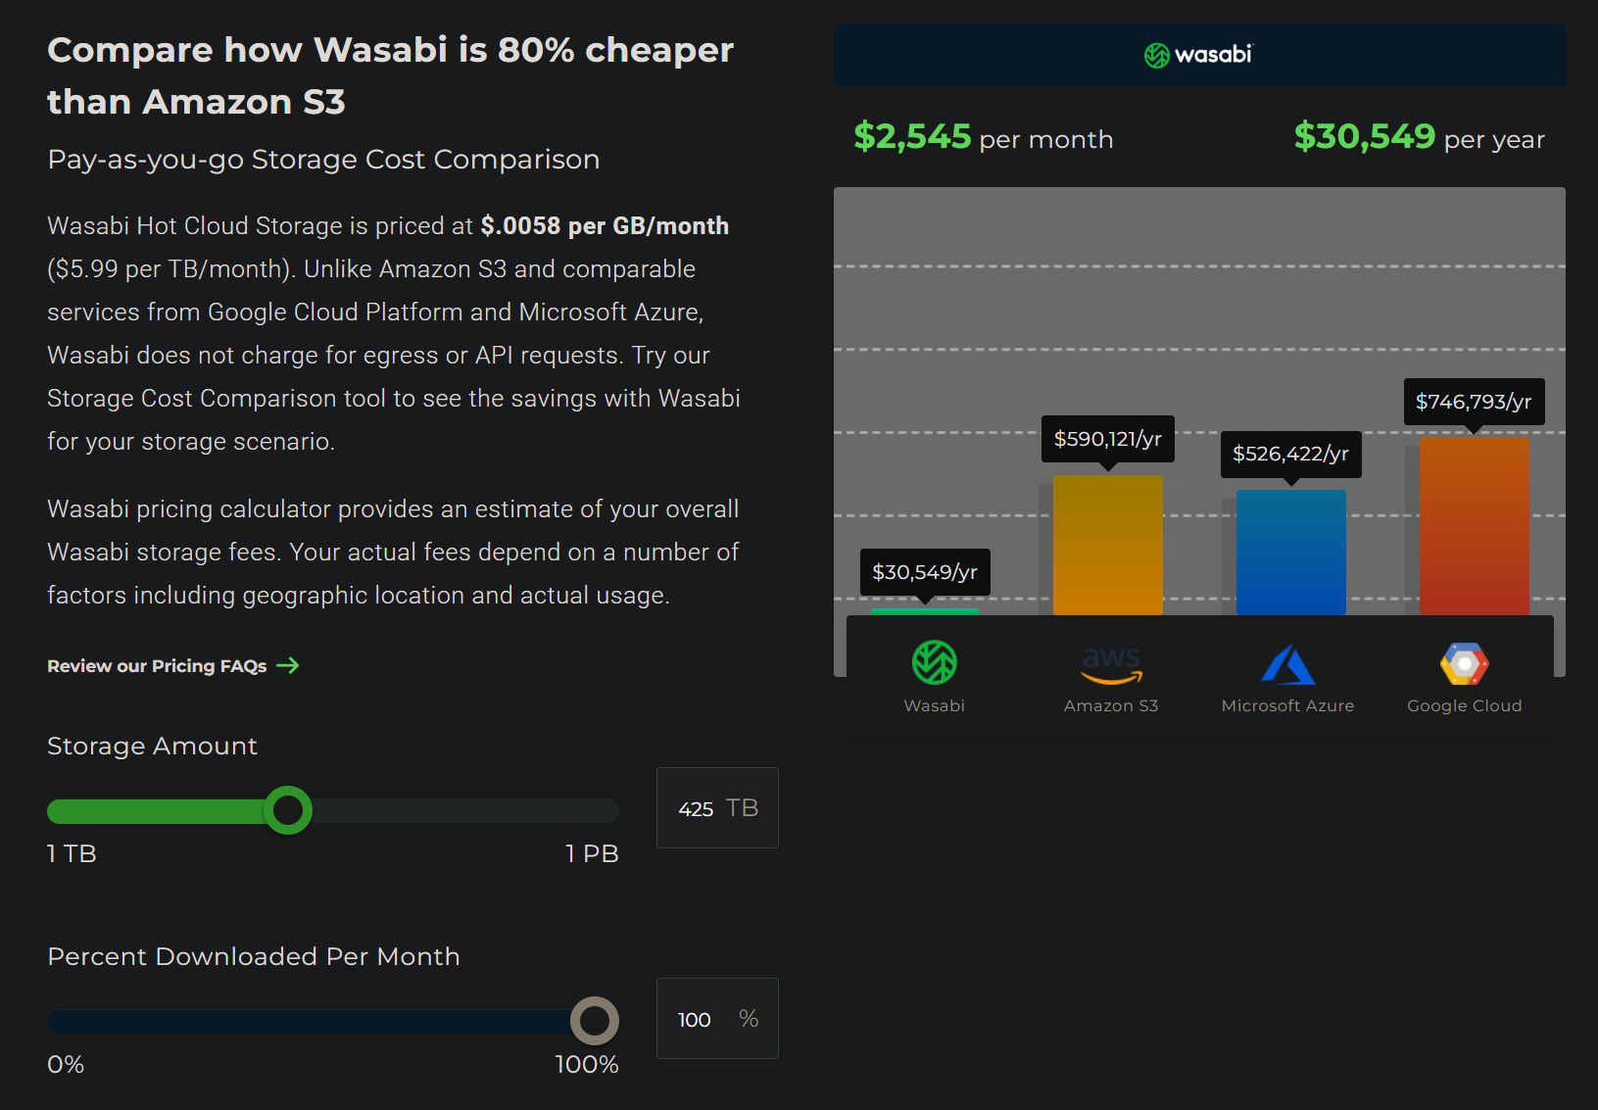Screen dimensions: 1598x1110
Task: Click the $590,121/yr Amazon price tooltip
Action: pos(1107,439)
